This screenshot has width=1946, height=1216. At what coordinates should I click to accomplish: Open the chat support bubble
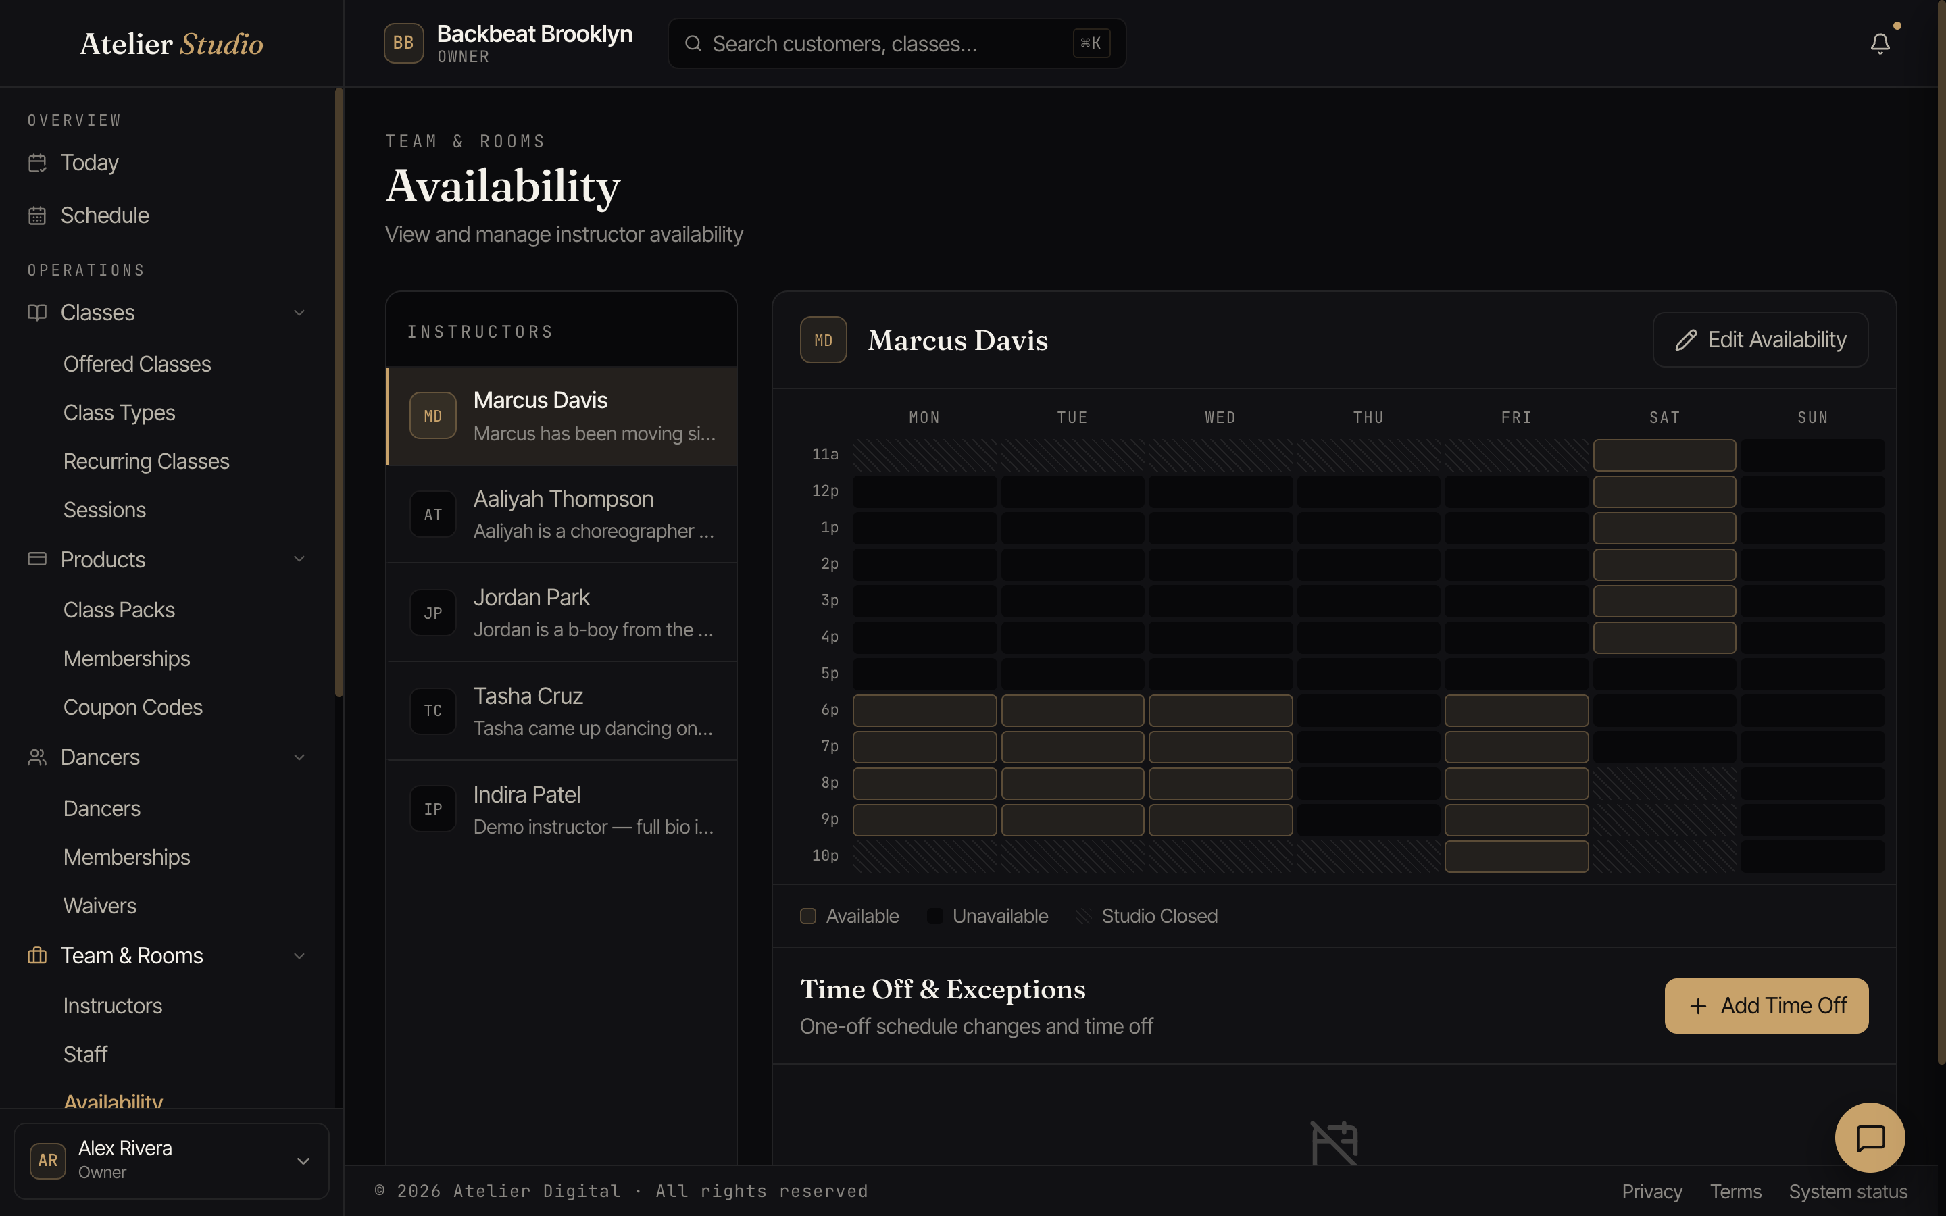coord(1870,1138)
